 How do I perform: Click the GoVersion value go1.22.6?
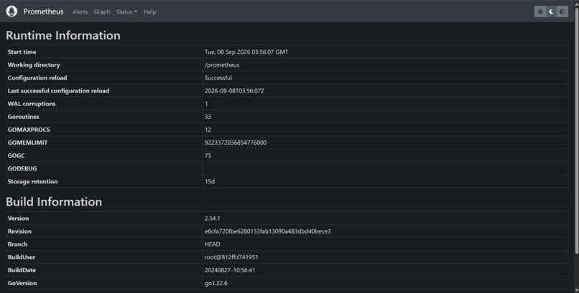(216, 283)
